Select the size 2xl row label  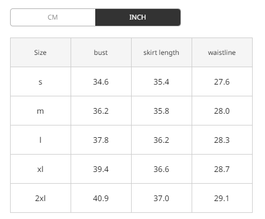tap(40, 198)
